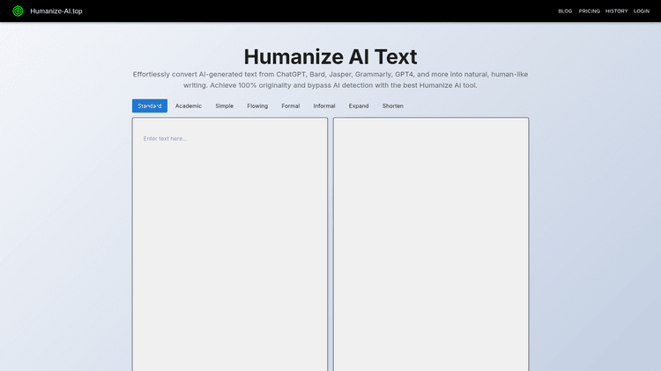Click the green Humanize-AI.top logo icon
The height and width of the screenshot is (371, 661).
(x=18, y=11)
